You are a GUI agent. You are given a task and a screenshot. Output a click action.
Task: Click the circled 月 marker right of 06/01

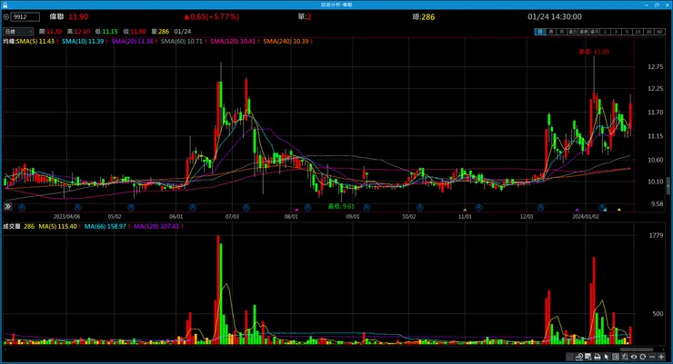[x=193, y=208]
